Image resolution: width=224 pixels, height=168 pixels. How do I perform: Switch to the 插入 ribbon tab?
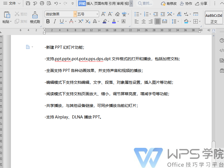pos(90,4)
